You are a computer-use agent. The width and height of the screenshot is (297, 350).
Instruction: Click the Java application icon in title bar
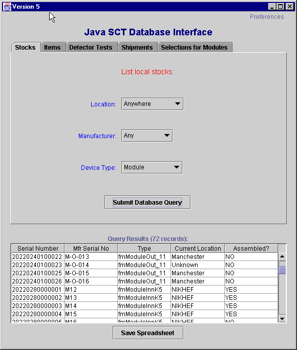[7, 7]
